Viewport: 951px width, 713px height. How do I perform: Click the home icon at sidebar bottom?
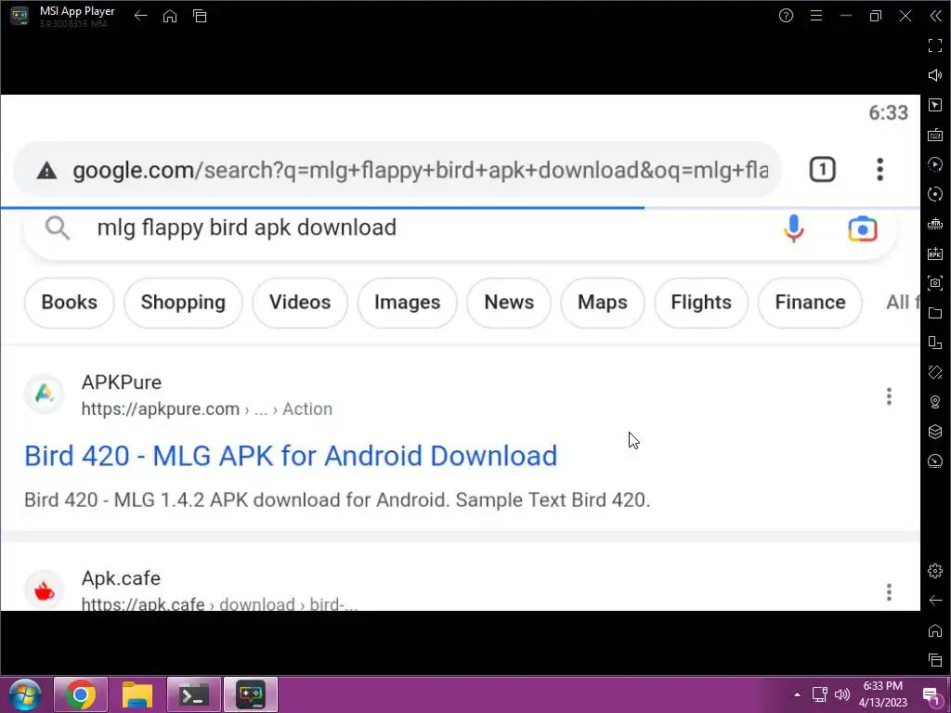coord(934,630)
